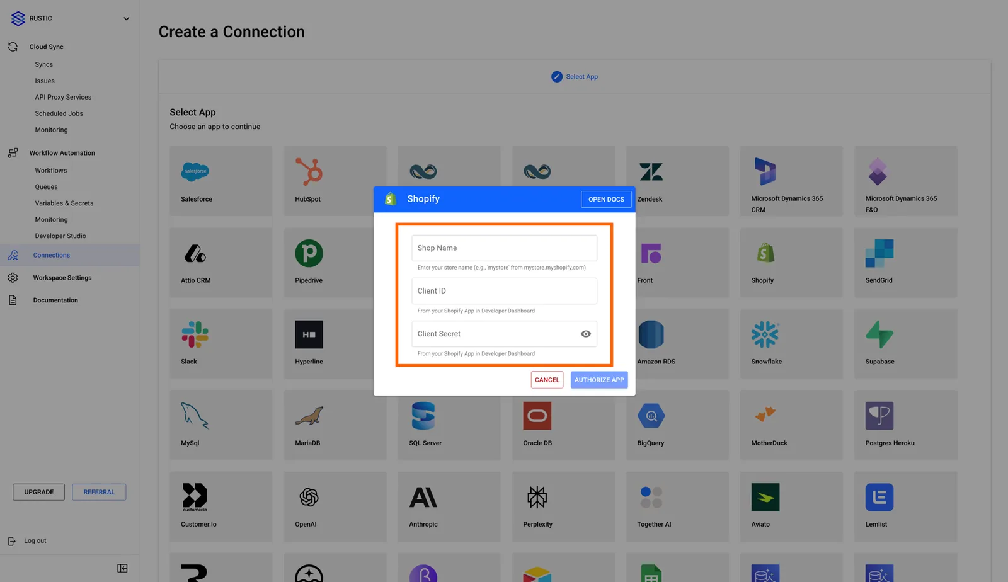Choose the Perplexity icon
This screenshot has width=1008, height=582.
(x=537, y=497)
